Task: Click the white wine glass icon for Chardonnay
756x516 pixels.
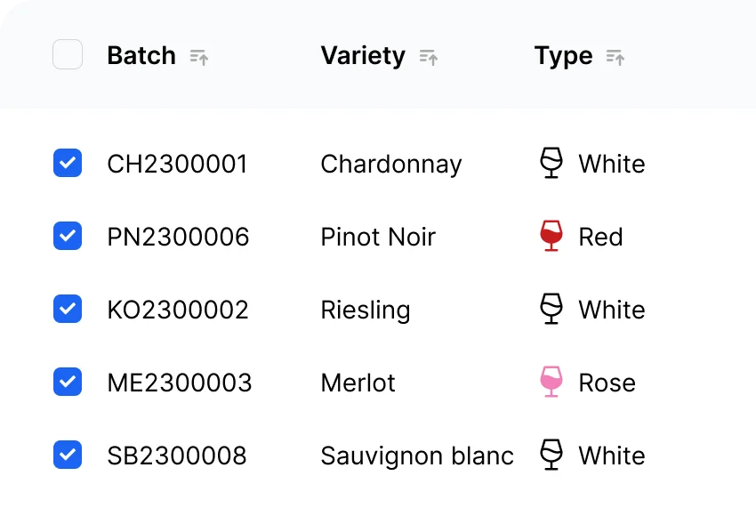Action: [551, 163]
